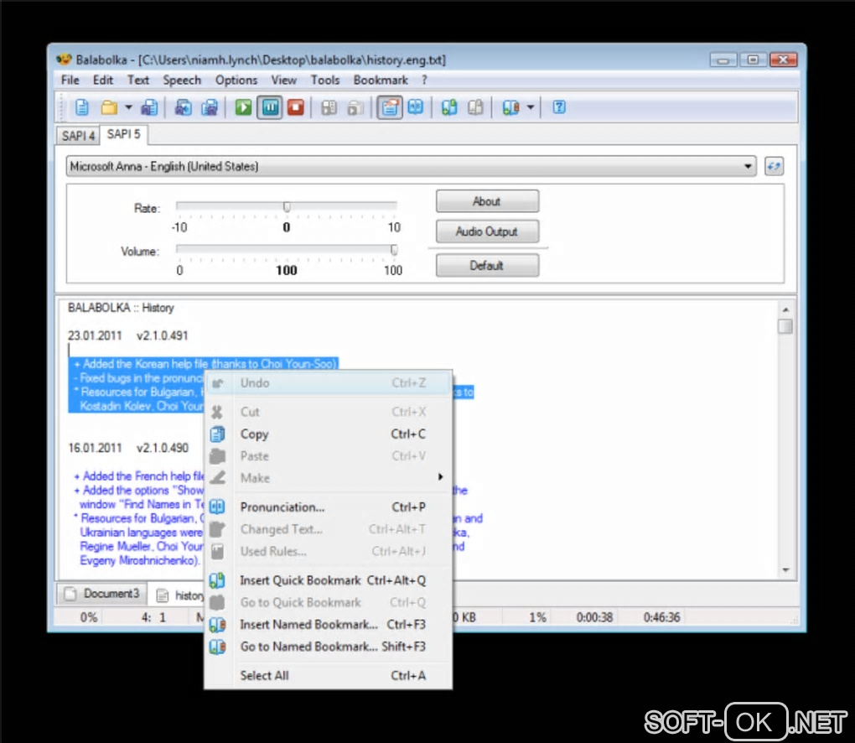Click the named bookmarks toolbar icon
This screenshot has width=855, height=743.
pyautogui.click(x=511, y=107)
